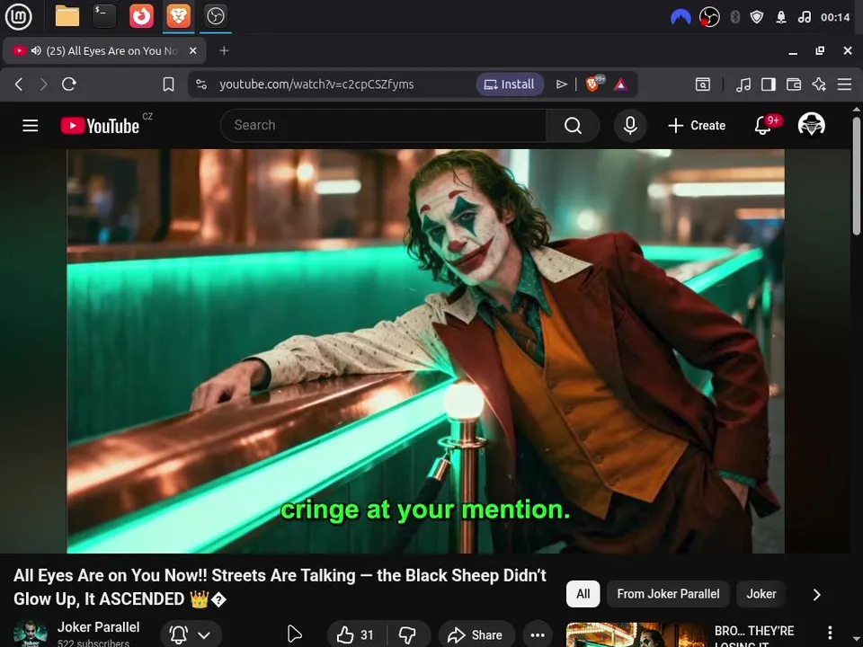The height and width of the screenshot is (647, 863).
Task: Open the OBS tray indicator
Action: (709, 18)
